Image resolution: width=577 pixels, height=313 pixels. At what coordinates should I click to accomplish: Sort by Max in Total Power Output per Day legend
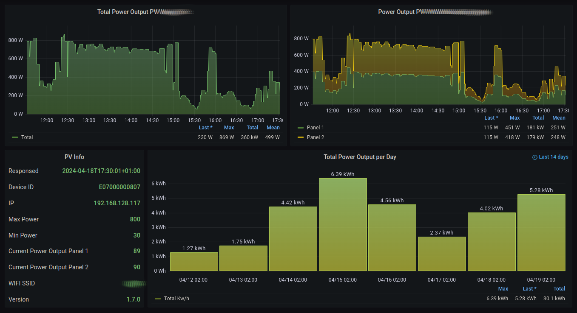(503, 289)
